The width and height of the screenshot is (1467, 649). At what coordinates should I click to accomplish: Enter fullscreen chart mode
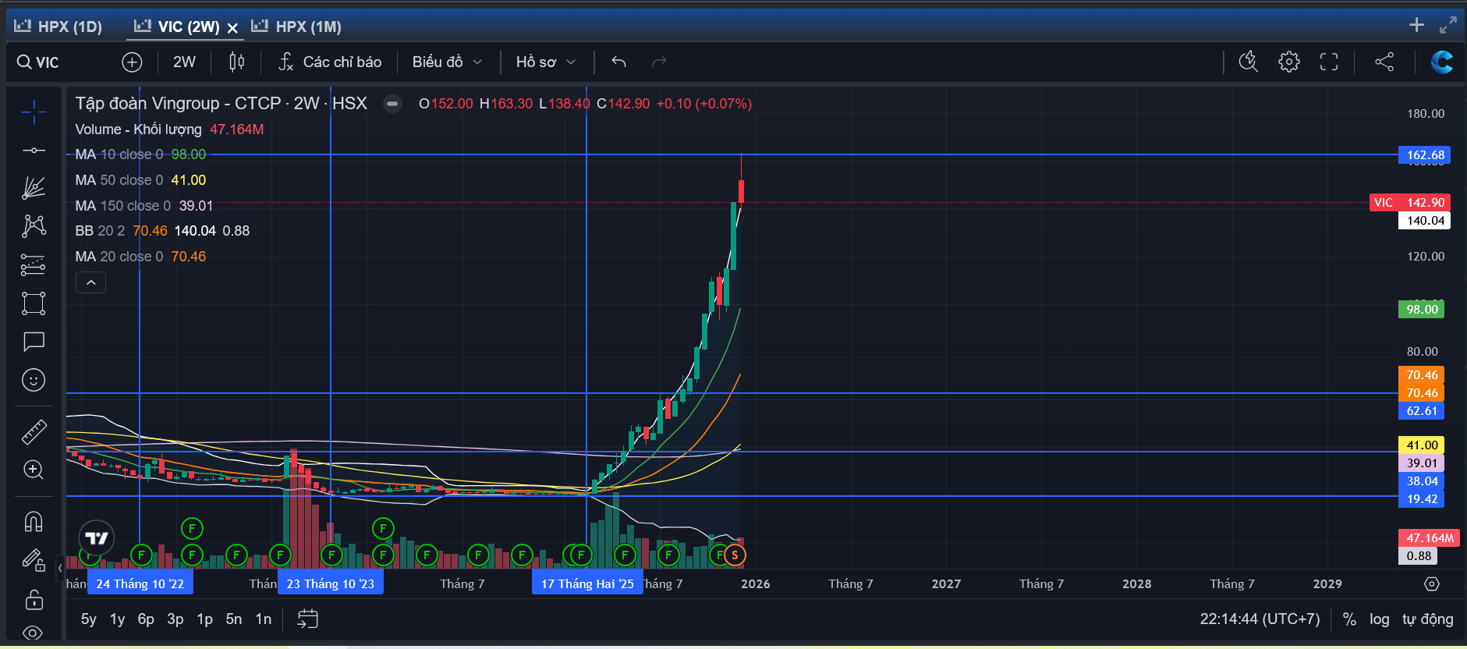click(x=1329, y=62)
